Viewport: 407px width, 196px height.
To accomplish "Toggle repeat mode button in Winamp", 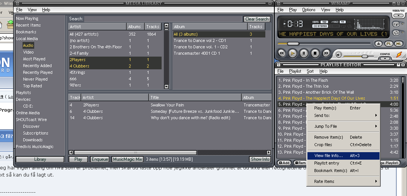I will 396,24.
